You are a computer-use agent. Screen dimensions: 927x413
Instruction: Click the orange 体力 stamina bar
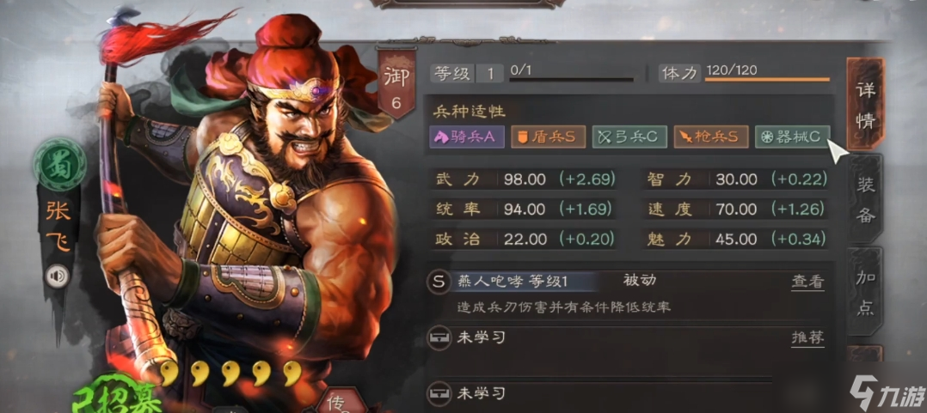pyautogui.click(x=767, y=80)
